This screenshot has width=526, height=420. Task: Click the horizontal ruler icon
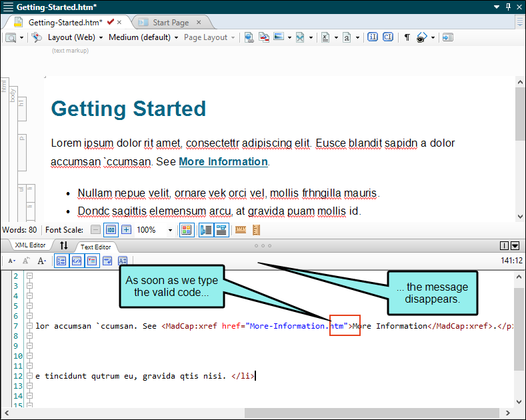[x=241, y=230]
